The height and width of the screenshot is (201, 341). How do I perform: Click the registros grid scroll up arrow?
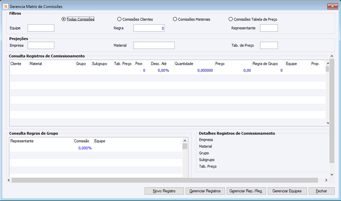pyautogui.click(x=328, y=63)
